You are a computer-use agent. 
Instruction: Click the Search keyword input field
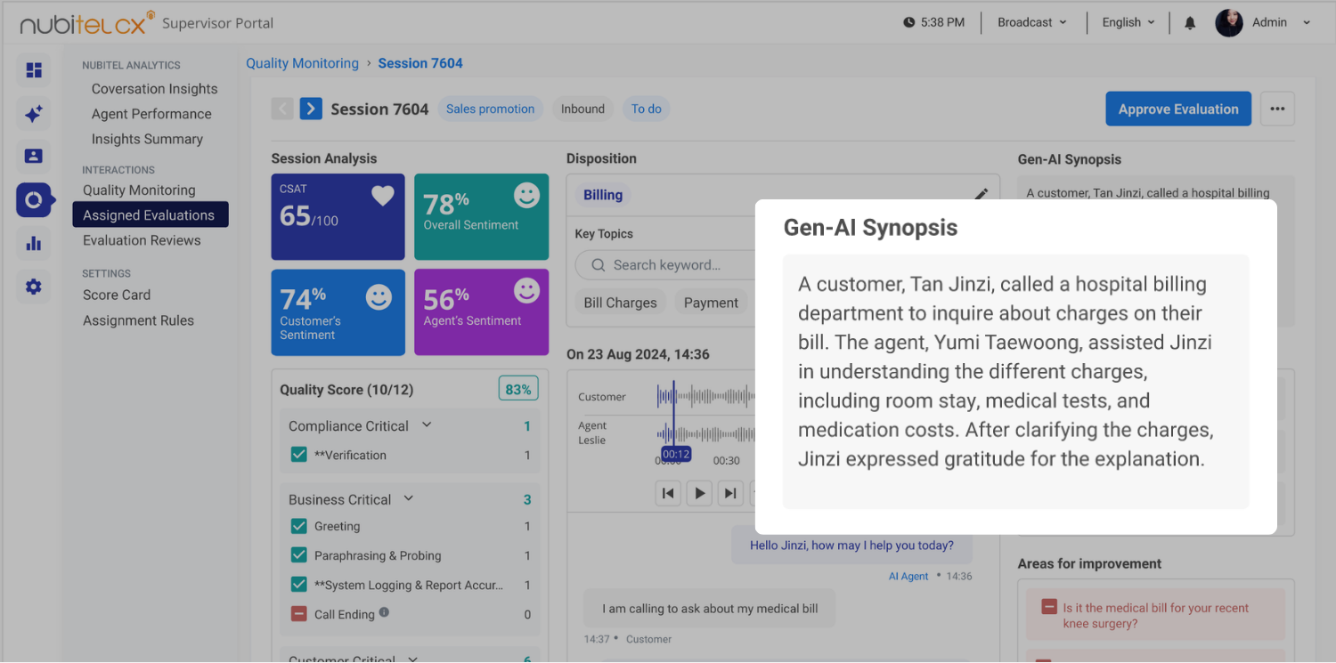pyautogui.click(x=665, y=265)
